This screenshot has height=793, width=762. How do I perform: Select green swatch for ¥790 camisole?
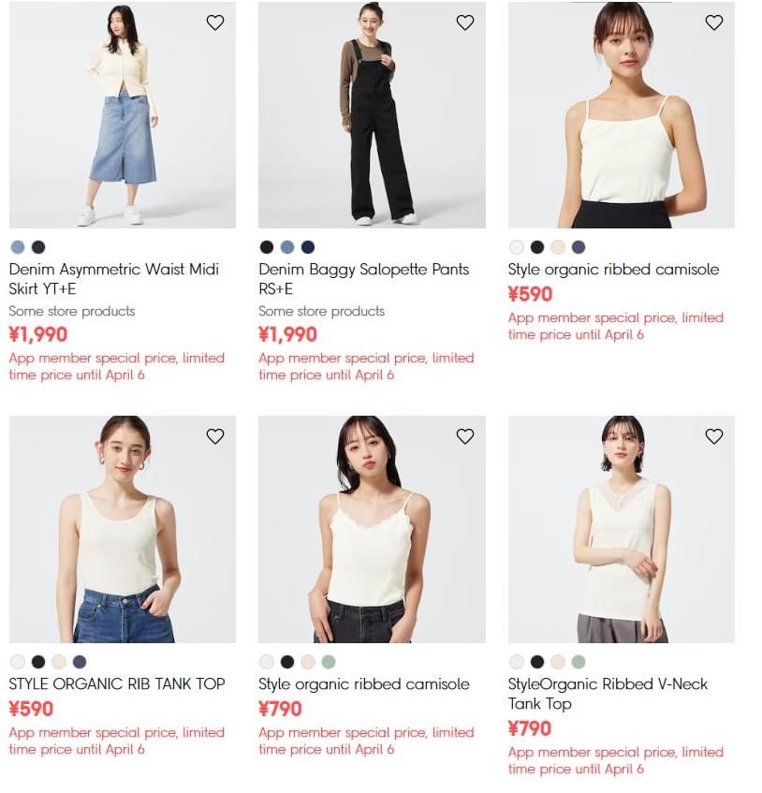tap(329, 662)
